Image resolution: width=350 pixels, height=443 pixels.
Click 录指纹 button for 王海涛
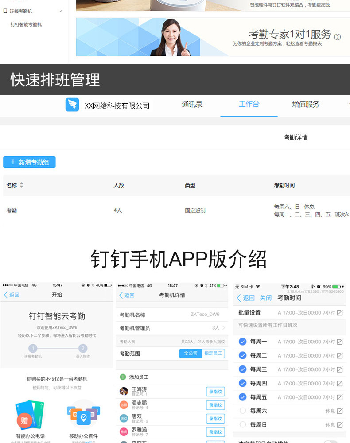tap(215, 392)
